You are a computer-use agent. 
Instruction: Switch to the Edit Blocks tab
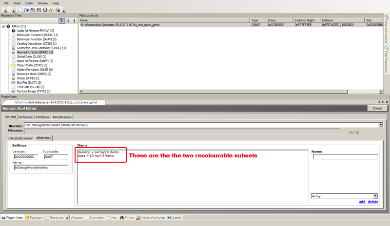42,117
